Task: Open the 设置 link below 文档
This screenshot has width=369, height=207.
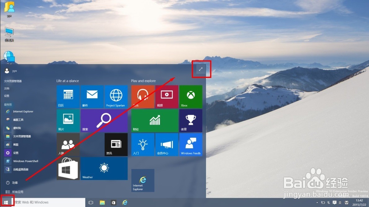Action: (7, 96)
